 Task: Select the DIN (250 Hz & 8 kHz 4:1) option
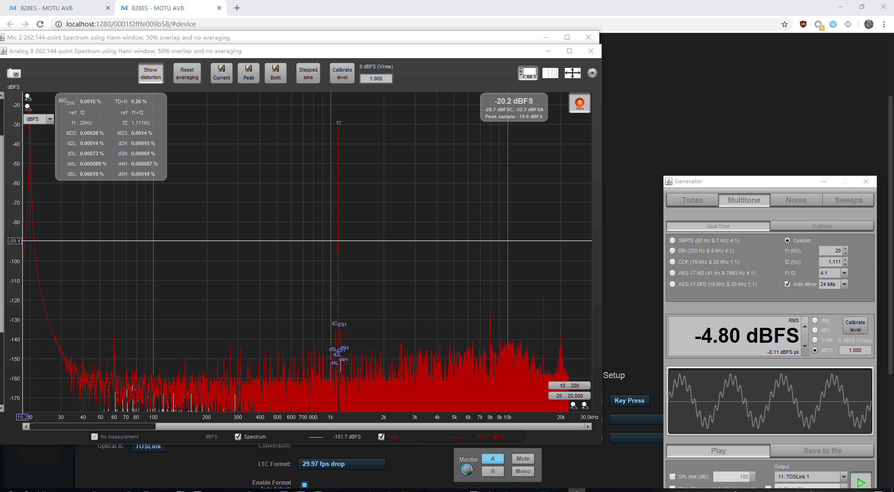click(672, 251)
